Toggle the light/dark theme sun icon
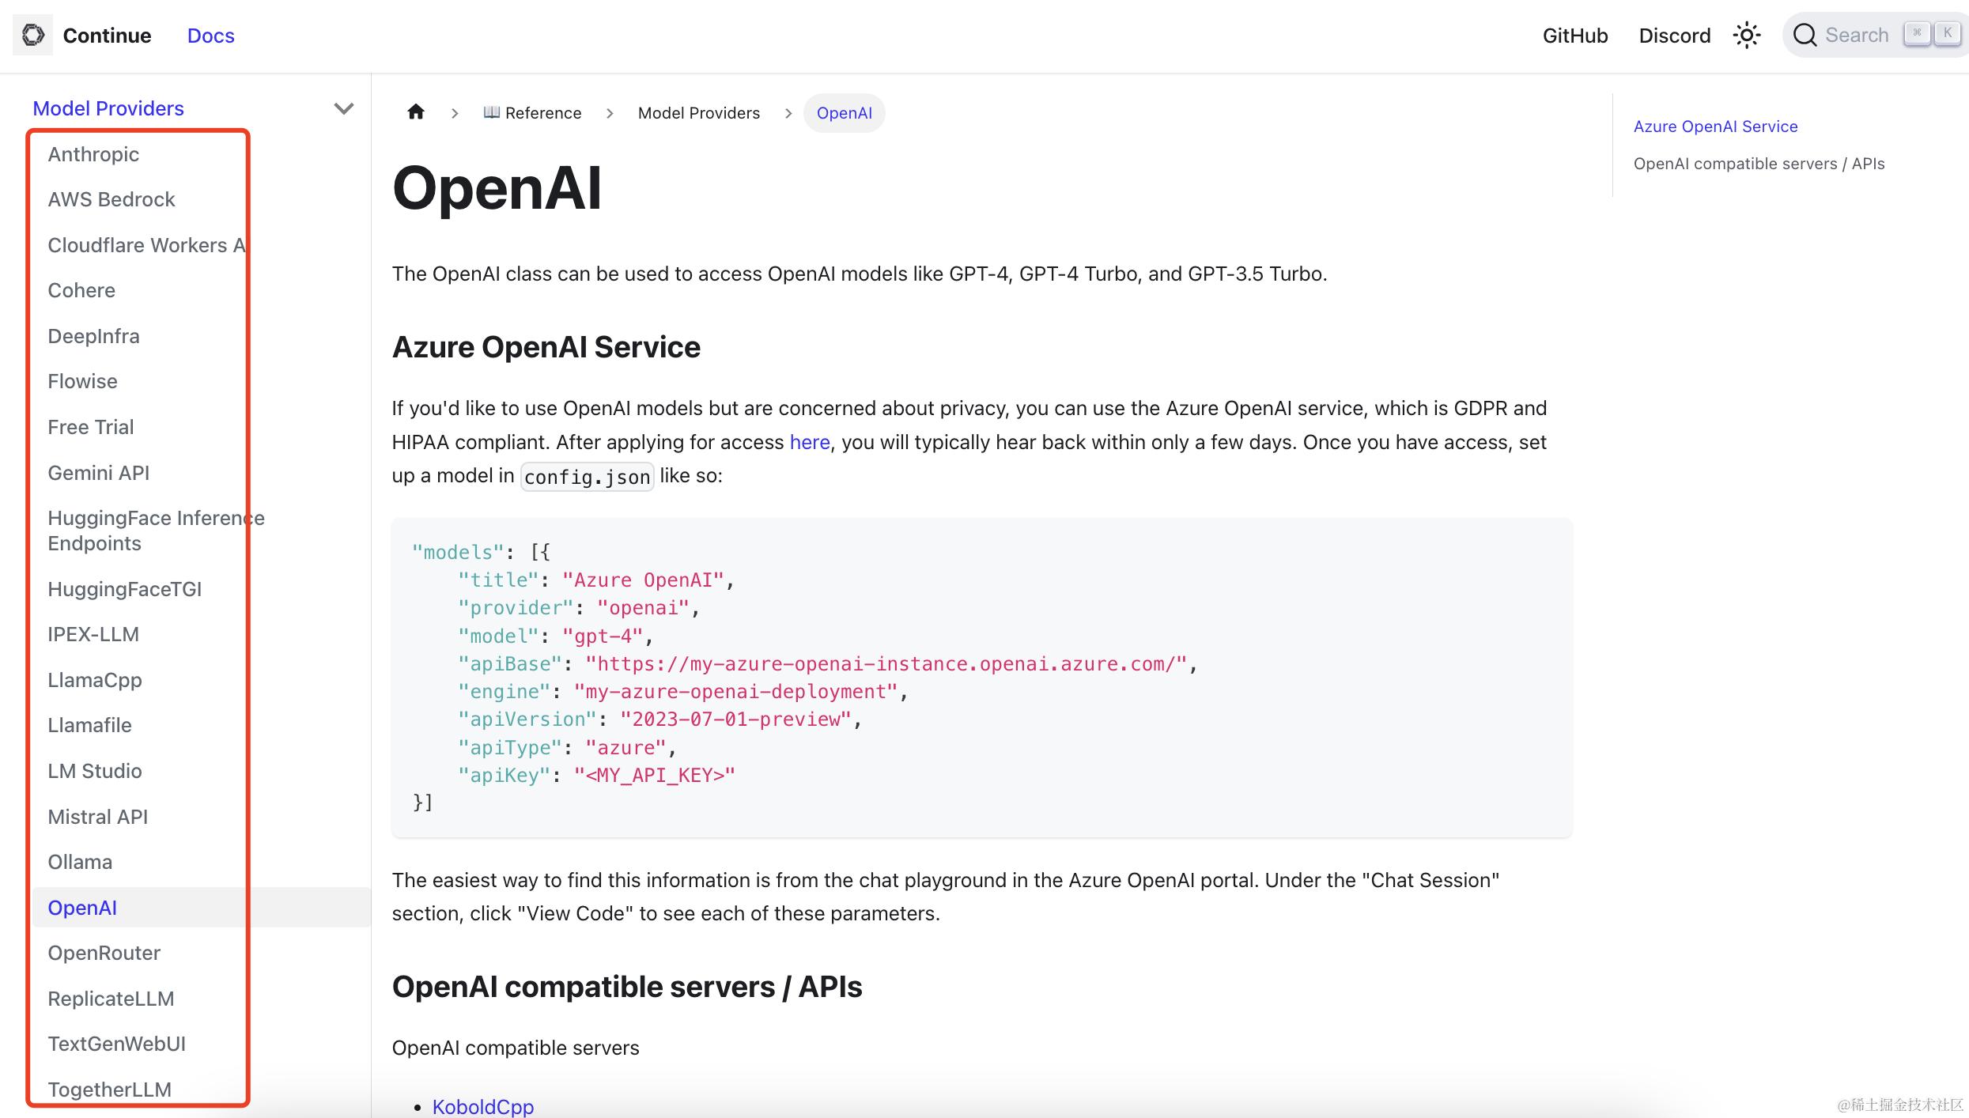This screenshot has height=1118, width=1969. tap(1746, 36)
